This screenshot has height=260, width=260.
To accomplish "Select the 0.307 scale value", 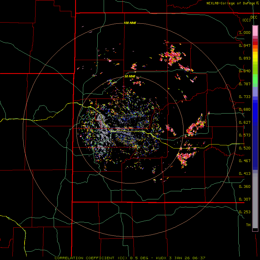I will coord(245,199).
